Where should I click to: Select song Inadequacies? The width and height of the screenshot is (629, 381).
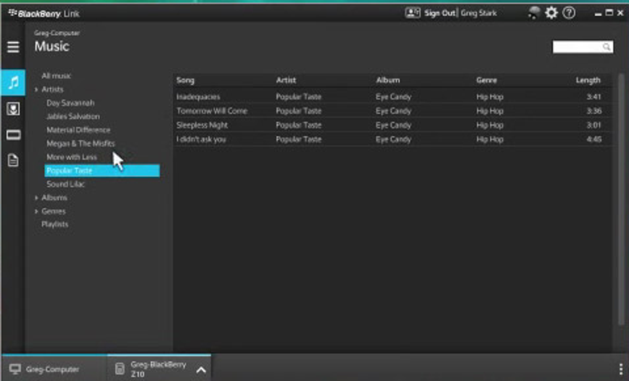198,97
